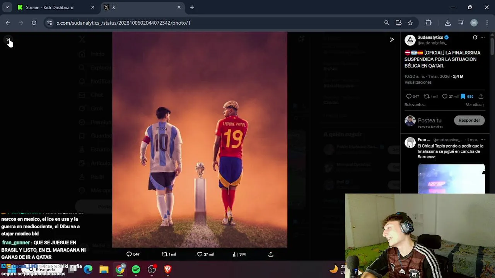Toggle the bookmark on the post
495x278 pixels.
tap(463, 97)
